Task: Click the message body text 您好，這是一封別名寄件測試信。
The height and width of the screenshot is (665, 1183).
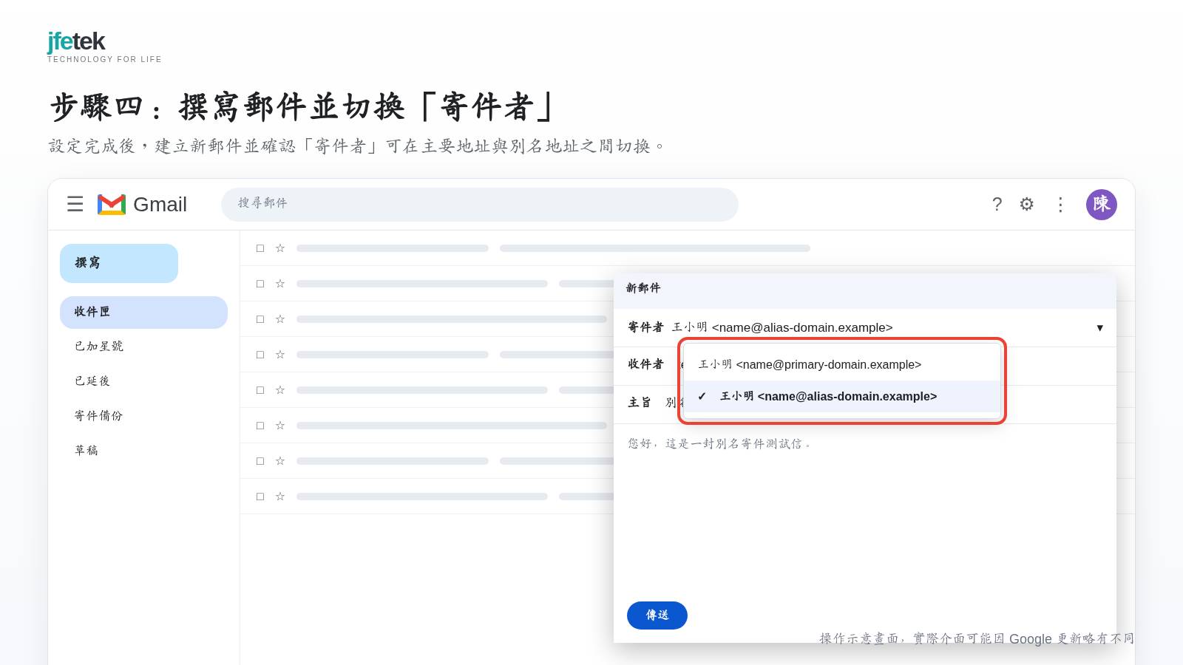Action: click(719, 444)
